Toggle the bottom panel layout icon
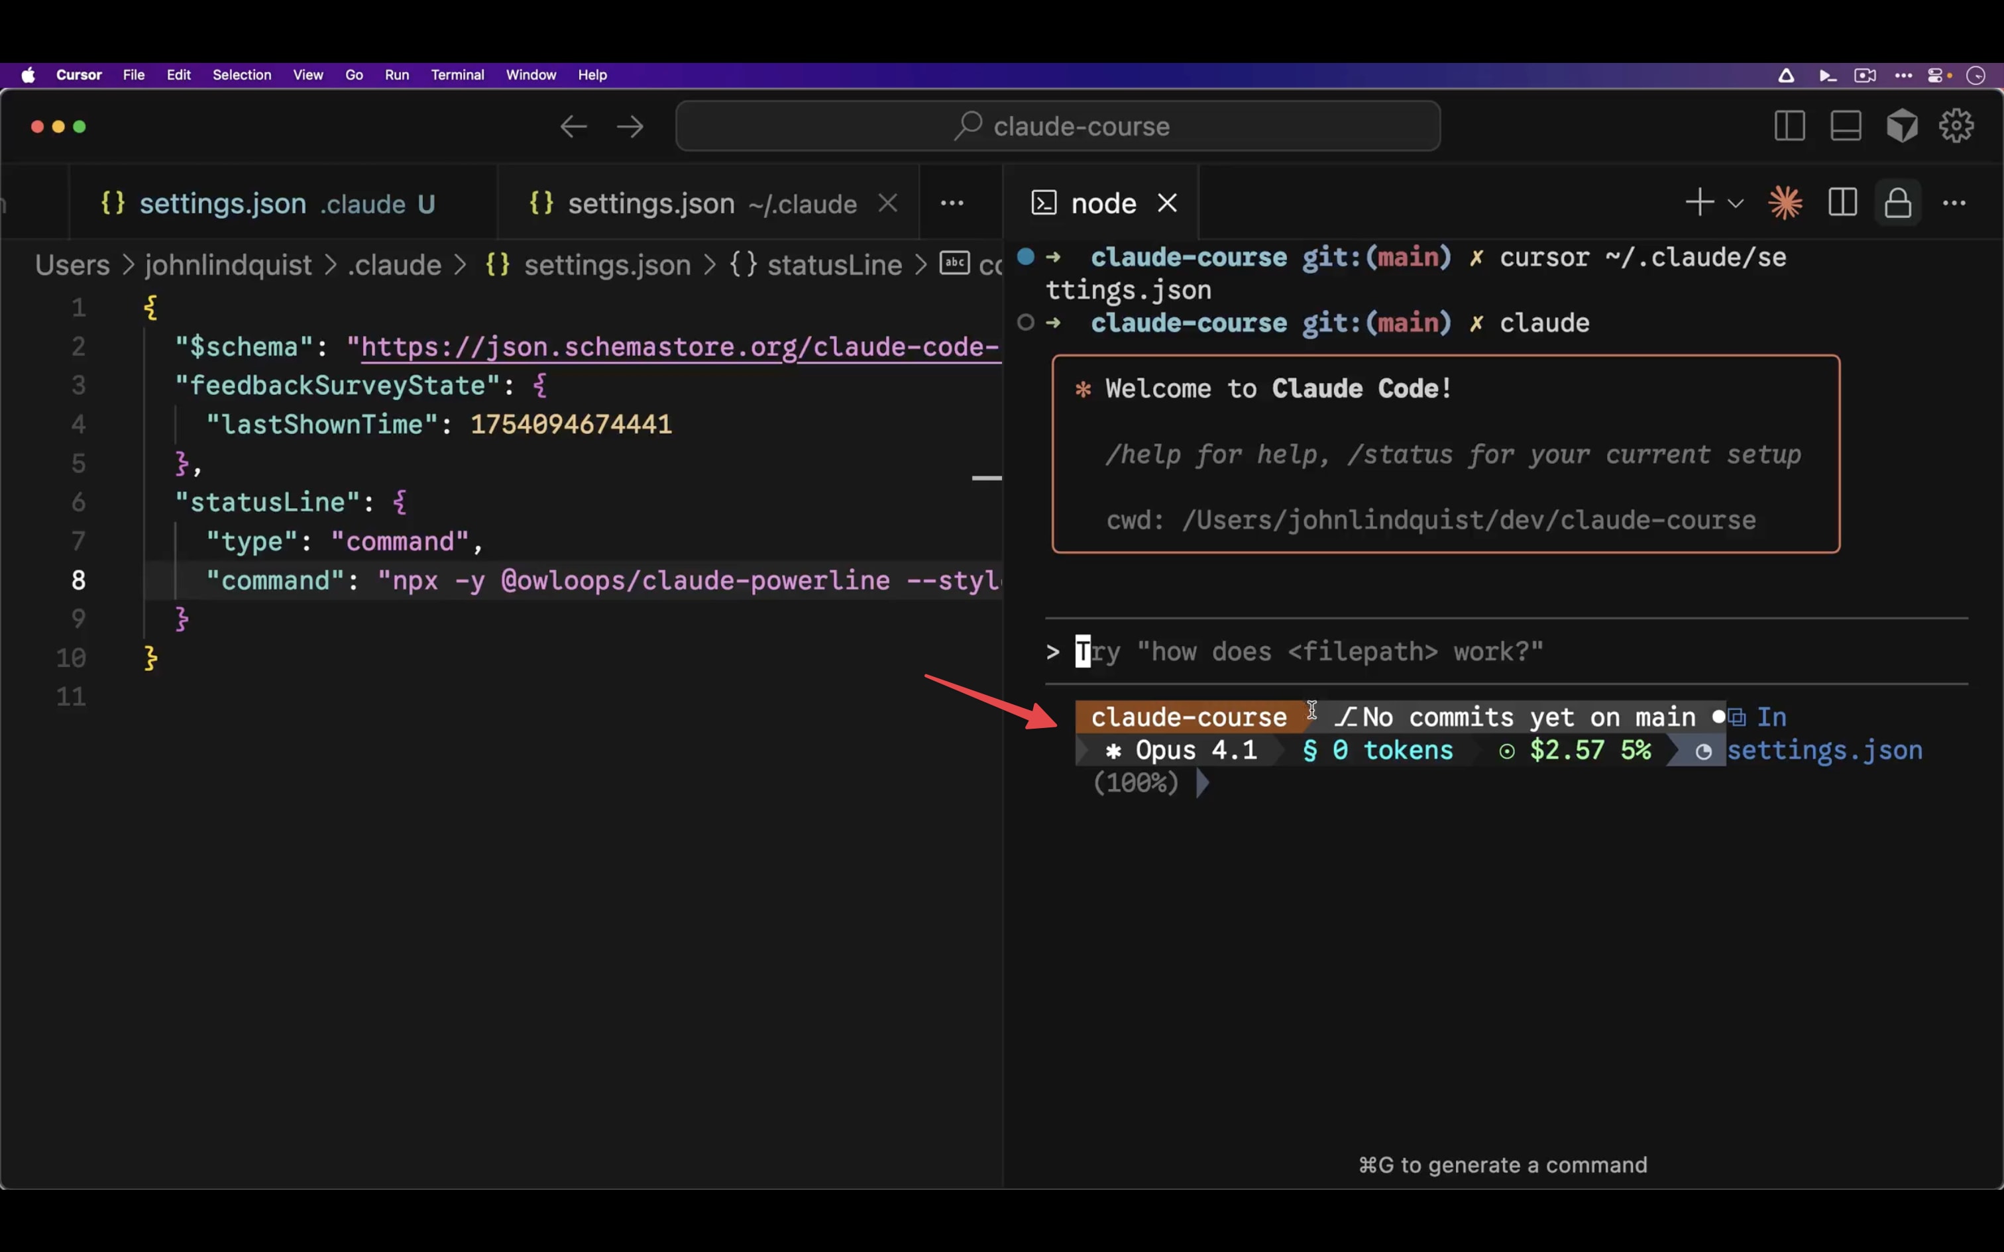The height and width of the screenshot is (1252, 2004). (1846, 126)
